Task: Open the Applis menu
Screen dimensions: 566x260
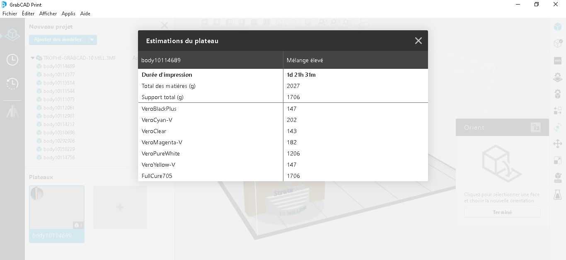Action: point(68,14)
